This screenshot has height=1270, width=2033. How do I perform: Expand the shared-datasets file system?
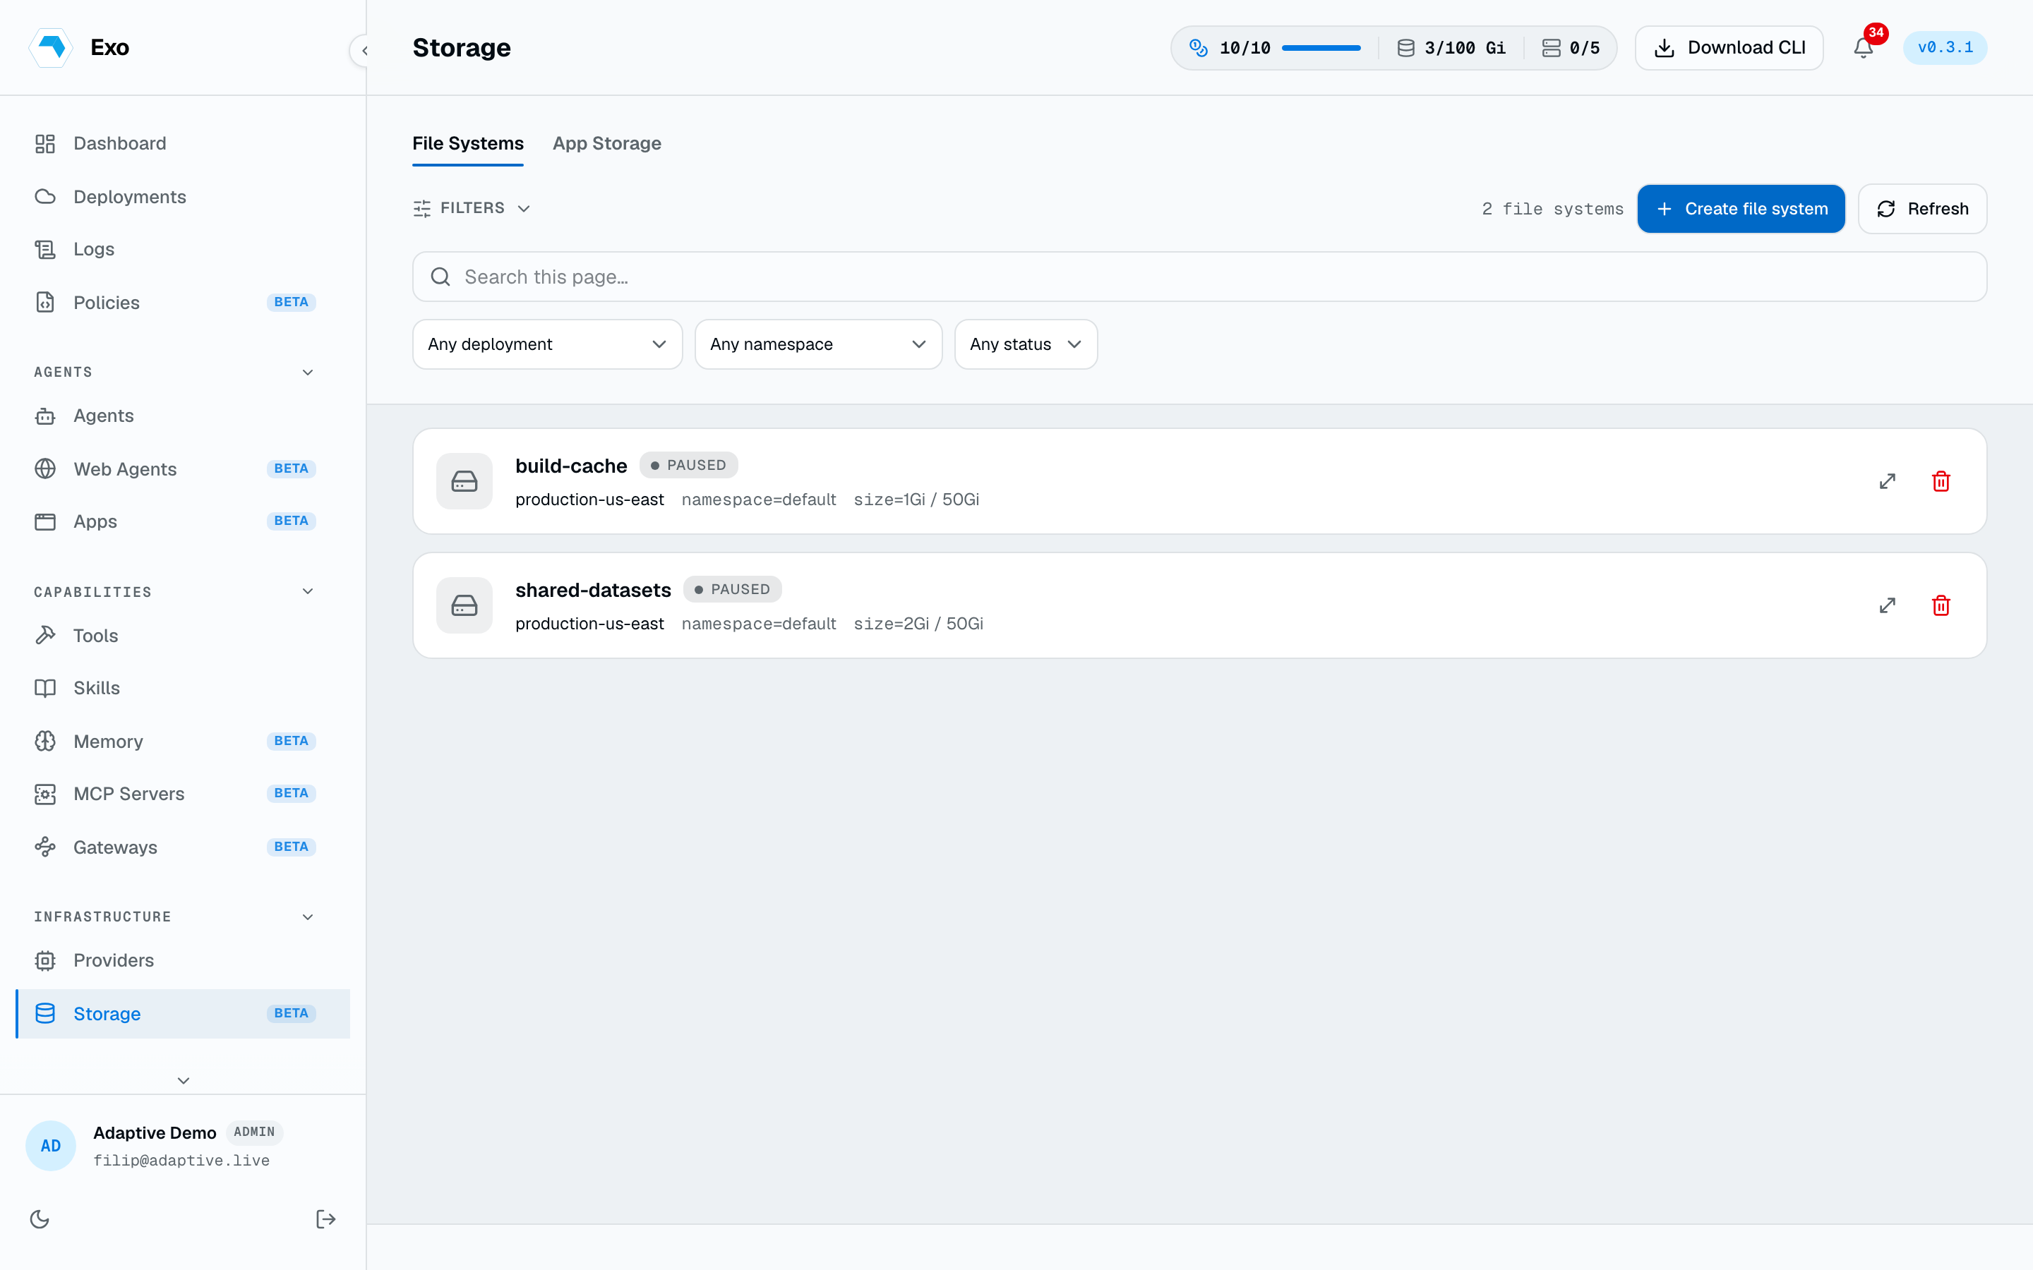click(x=1887, y=605)
